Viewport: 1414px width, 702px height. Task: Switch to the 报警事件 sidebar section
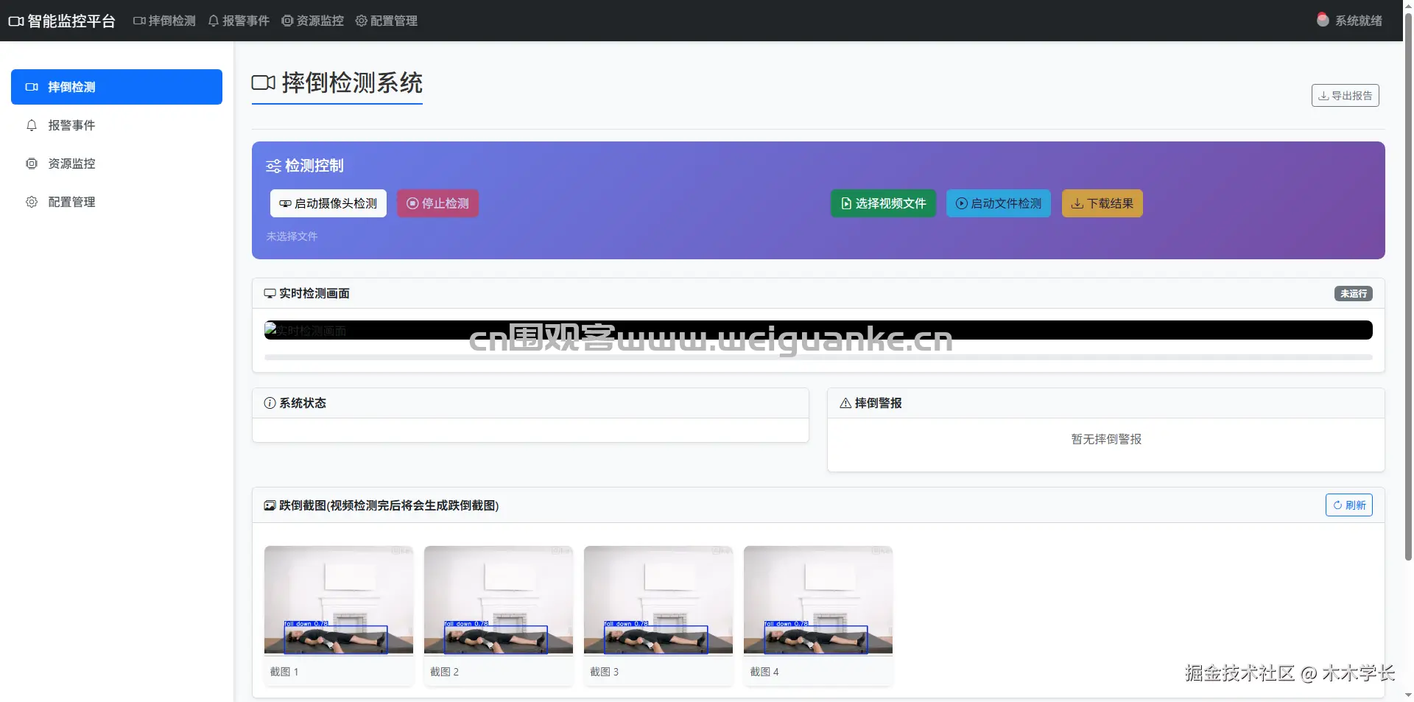[71, 125]
